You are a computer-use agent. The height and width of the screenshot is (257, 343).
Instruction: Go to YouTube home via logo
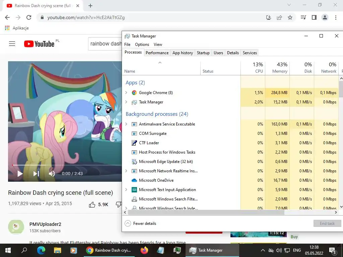(x=39, y=44)
